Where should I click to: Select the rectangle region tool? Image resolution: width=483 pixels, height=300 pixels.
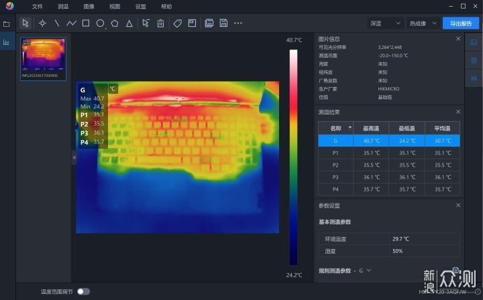86,23
